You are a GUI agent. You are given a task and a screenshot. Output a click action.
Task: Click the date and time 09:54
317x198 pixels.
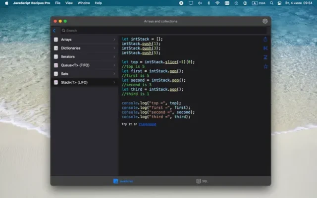pyautogui.click(x=299, y=3)
